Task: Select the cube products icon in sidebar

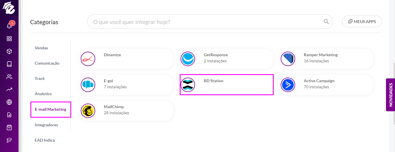Action: point(9,51)
